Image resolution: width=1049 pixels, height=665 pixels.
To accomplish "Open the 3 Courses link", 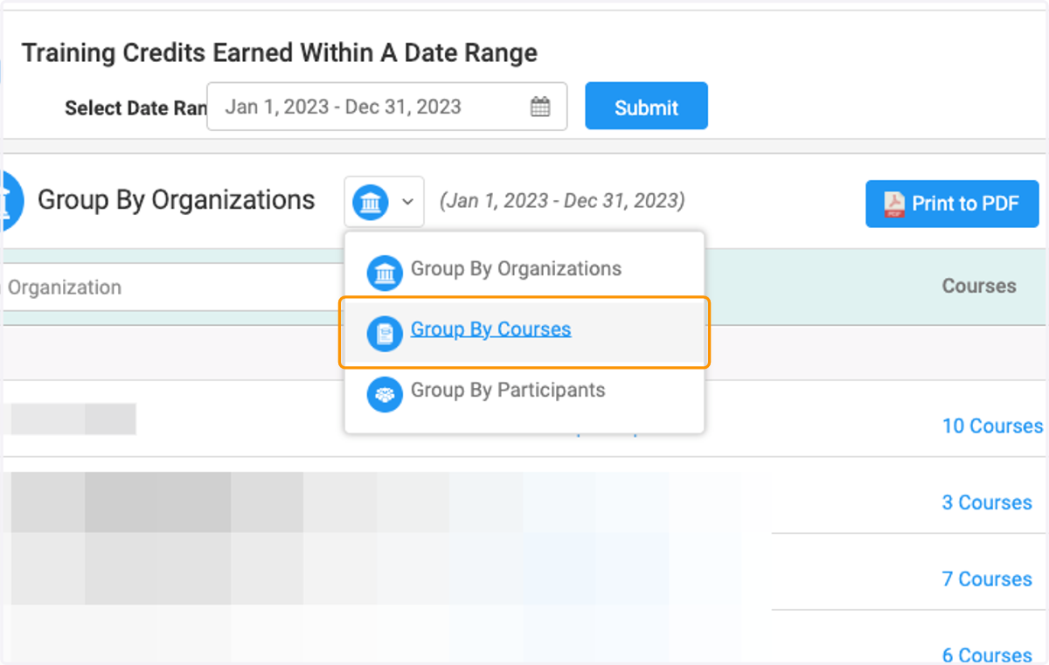I will coord(987,502).
